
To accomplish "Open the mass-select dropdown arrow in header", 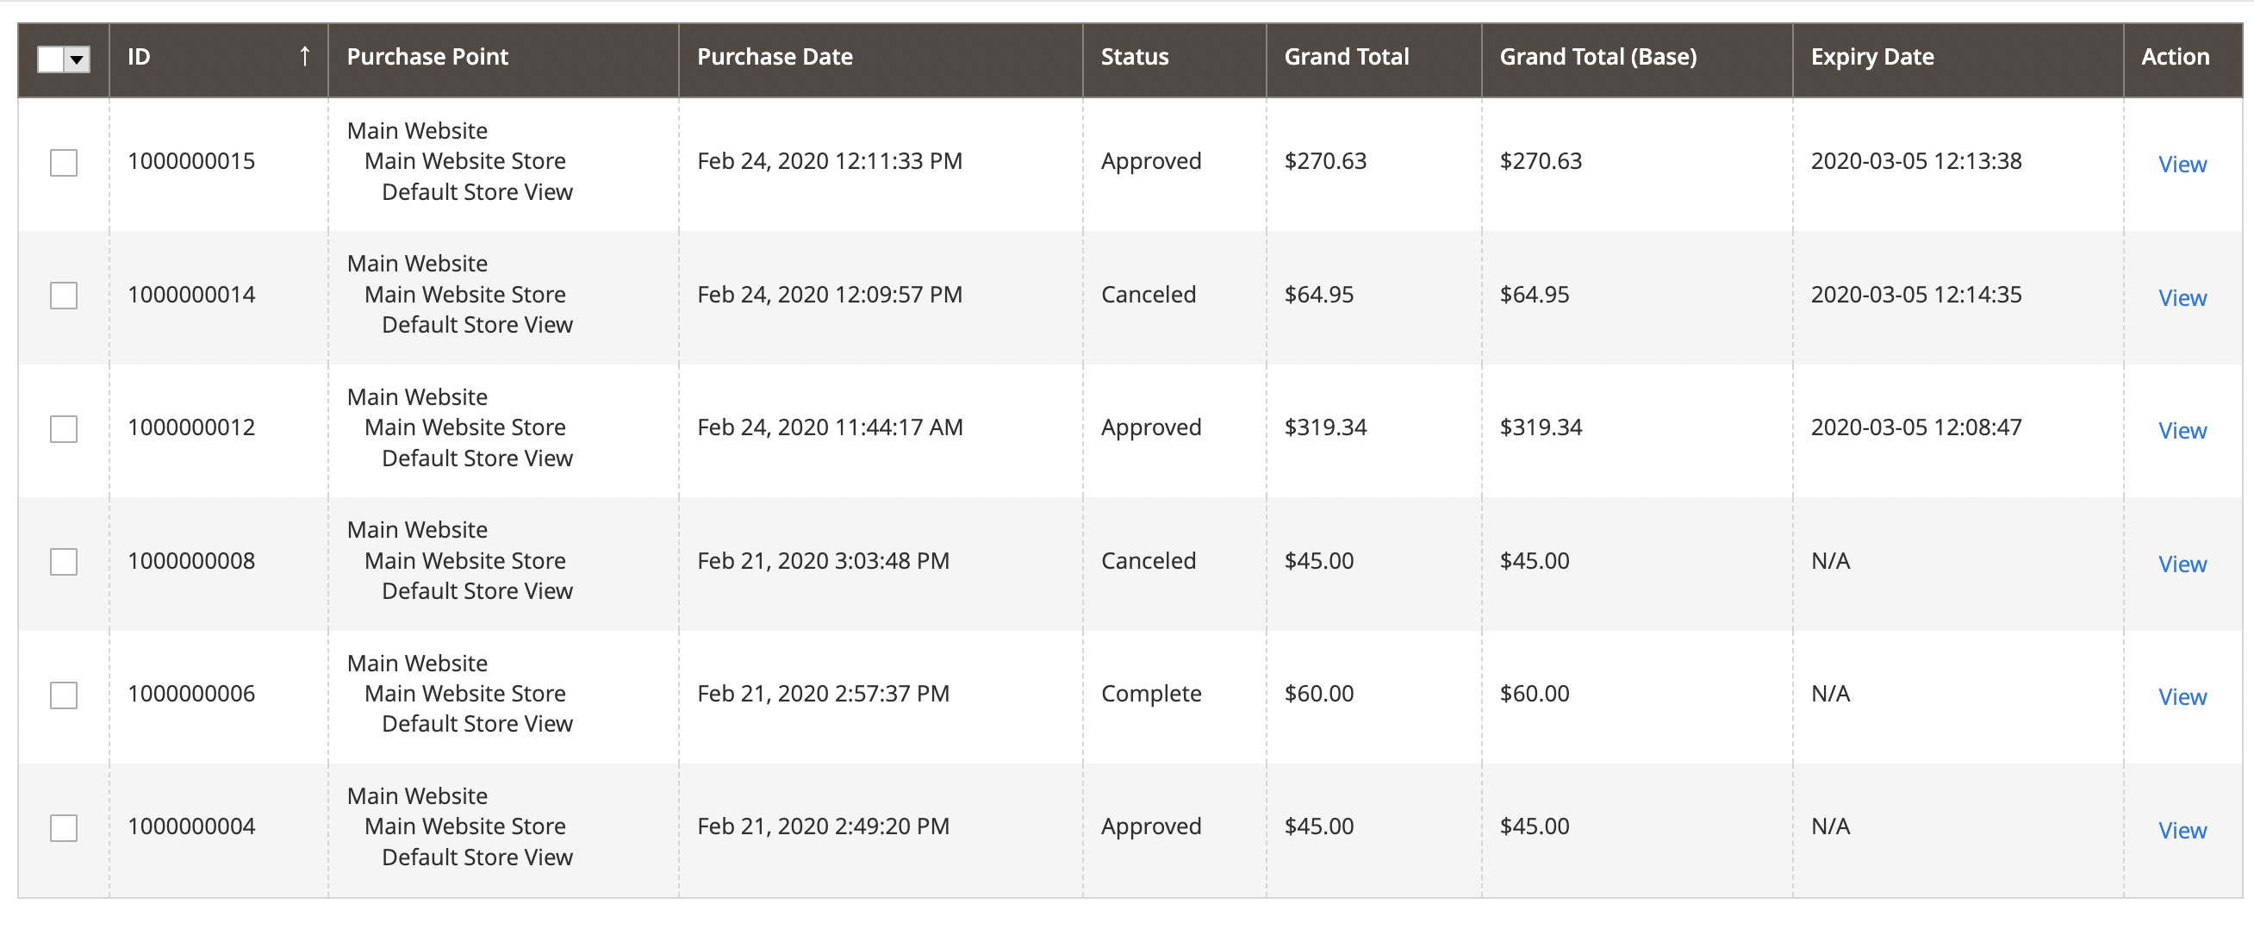I will (78, 59).
